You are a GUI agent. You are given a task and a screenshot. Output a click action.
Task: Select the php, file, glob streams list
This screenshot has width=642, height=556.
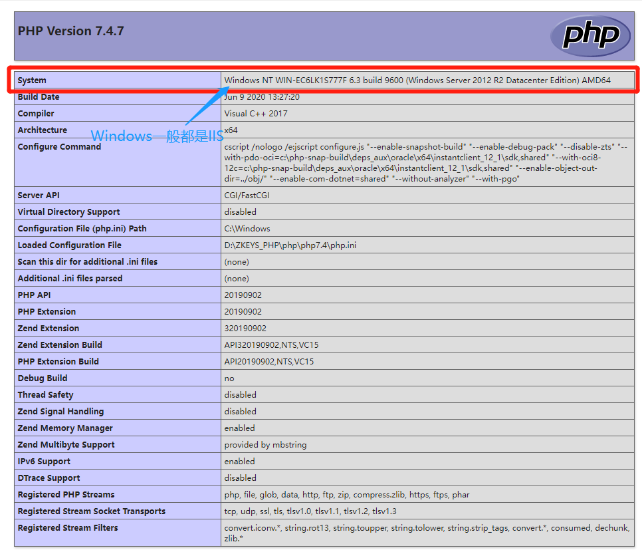pos(347,495)
